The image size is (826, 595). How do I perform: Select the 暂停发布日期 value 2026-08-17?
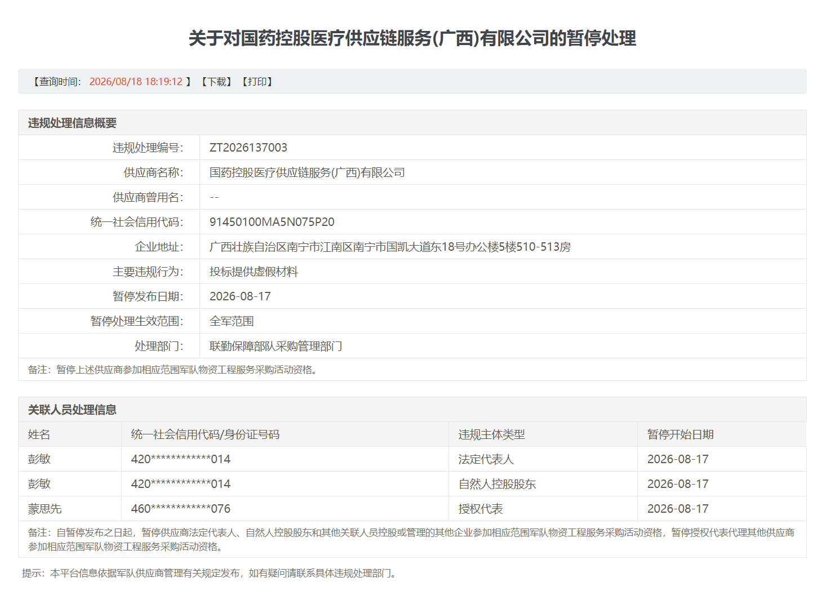240,296
